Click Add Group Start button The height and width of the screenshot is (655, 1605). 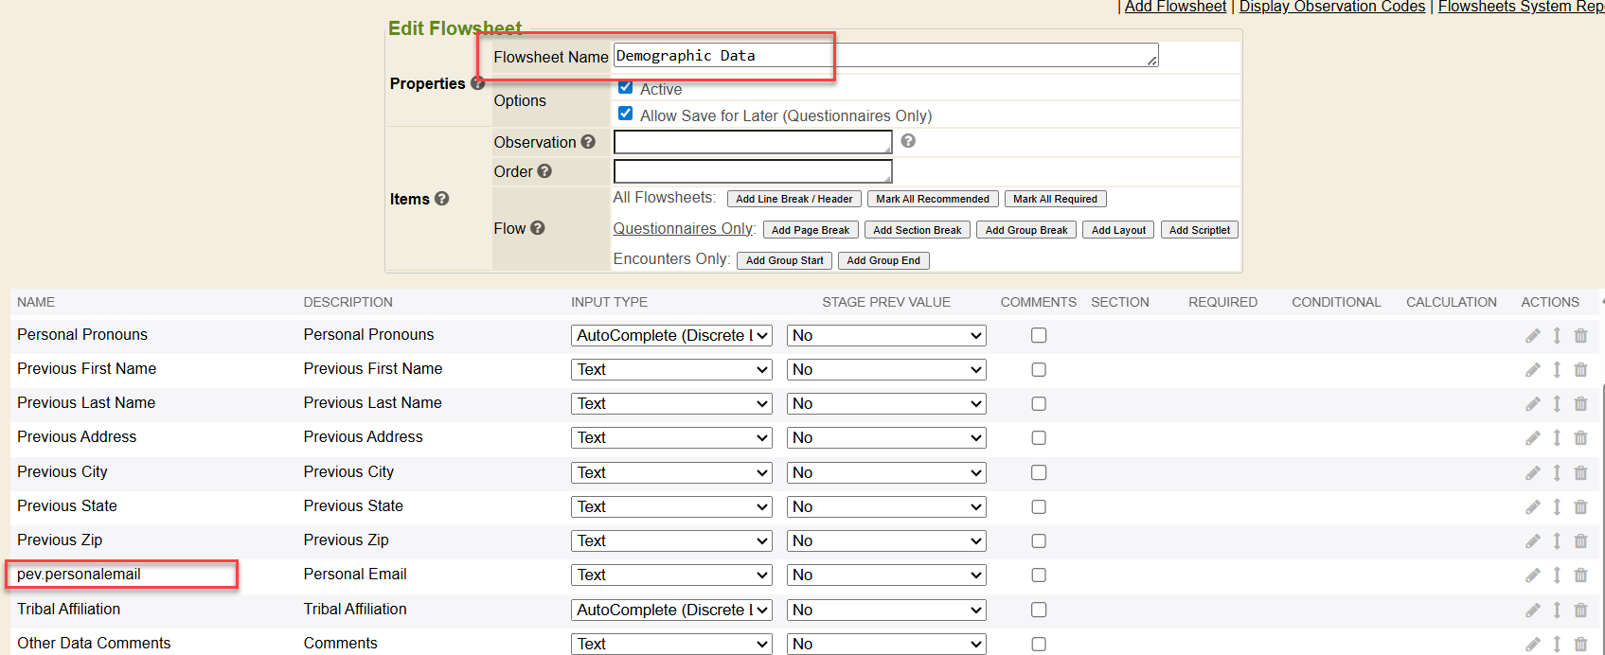784,260
